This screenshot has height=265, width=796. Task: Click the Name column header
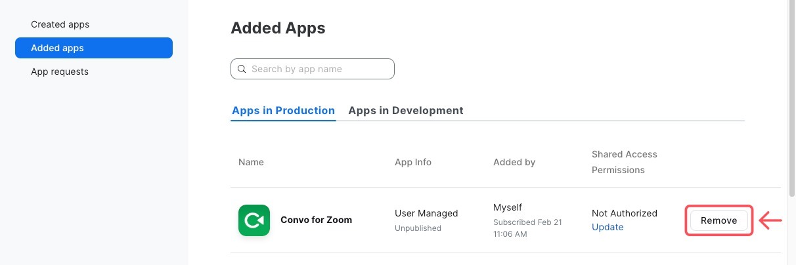[x=251, y=162]
